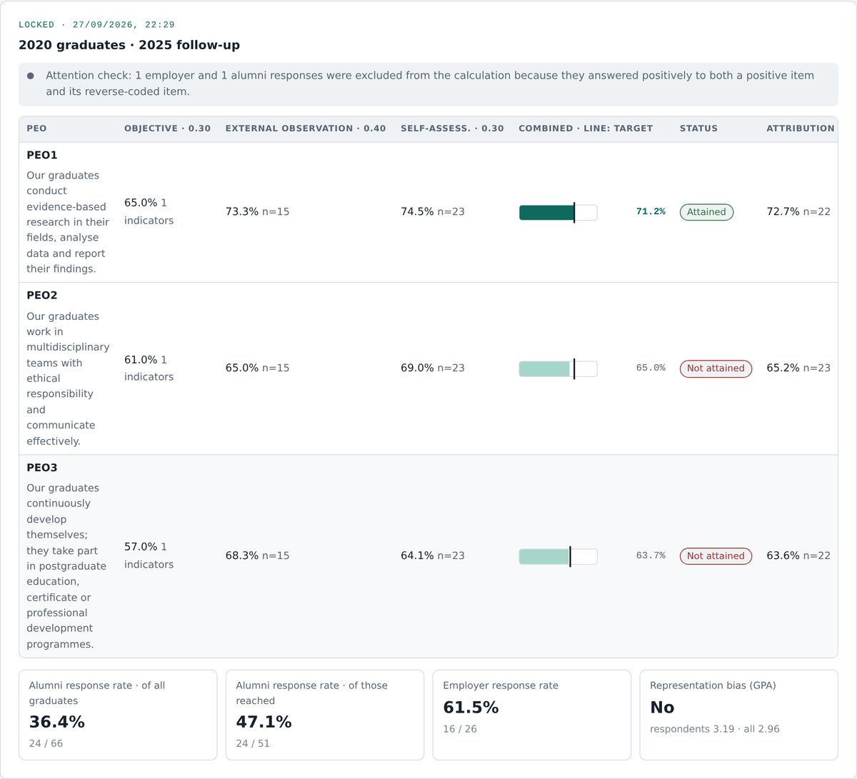This screenshot has width=857, height=779.
Task: Click the PEO column header
Action: pyautogui.click(x=36, y=129)
